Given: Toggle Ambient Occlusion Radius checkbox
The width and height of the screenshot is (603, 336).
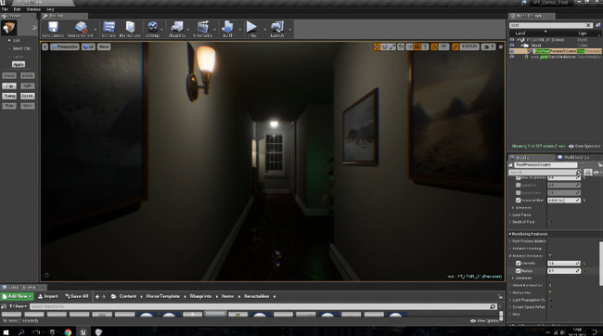Looking at the screenshot, I should 518,271.
